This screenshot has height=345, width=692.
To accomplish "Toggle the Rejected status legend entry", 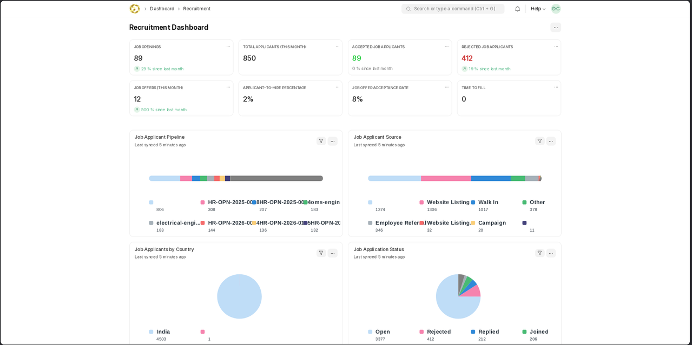I will point(438,332).
